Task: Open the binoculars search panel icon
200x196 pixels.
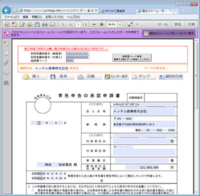Action: tap(6, 83)
